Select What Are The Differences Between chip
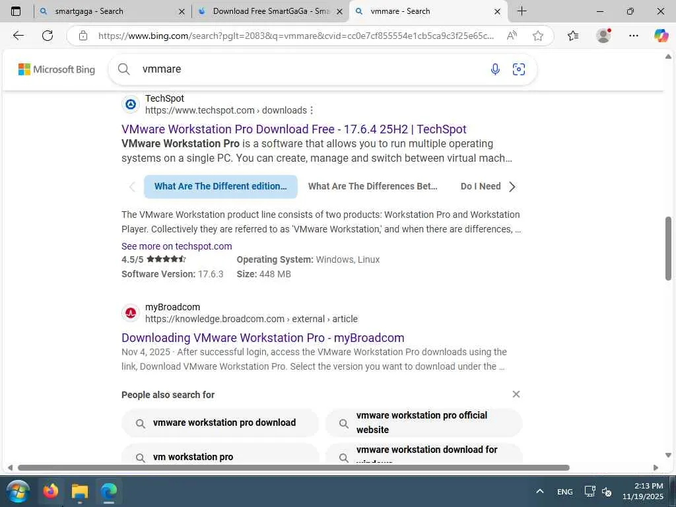Viewport: 676px width, 507px height. 372,187
